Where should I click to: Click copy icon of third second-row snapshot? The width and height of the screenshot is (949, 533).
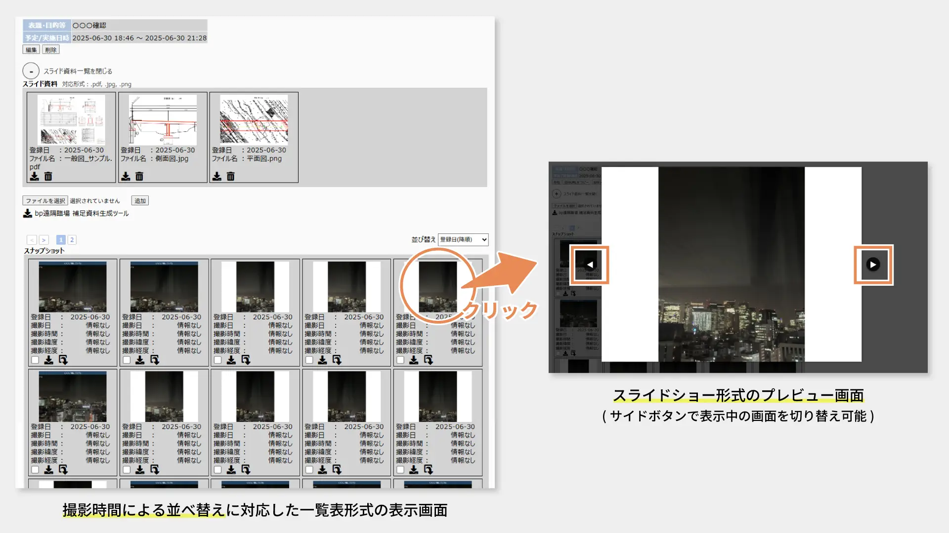click(246, 470)
